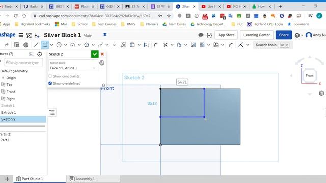
Task: Cancel Sketch 2 with red X
Action: (x=102, y=54)
